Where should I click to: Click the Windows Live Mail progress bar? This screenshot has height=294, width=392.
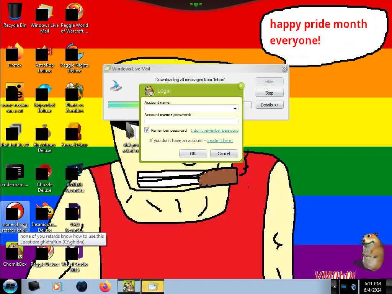click(x=180, y=105)
